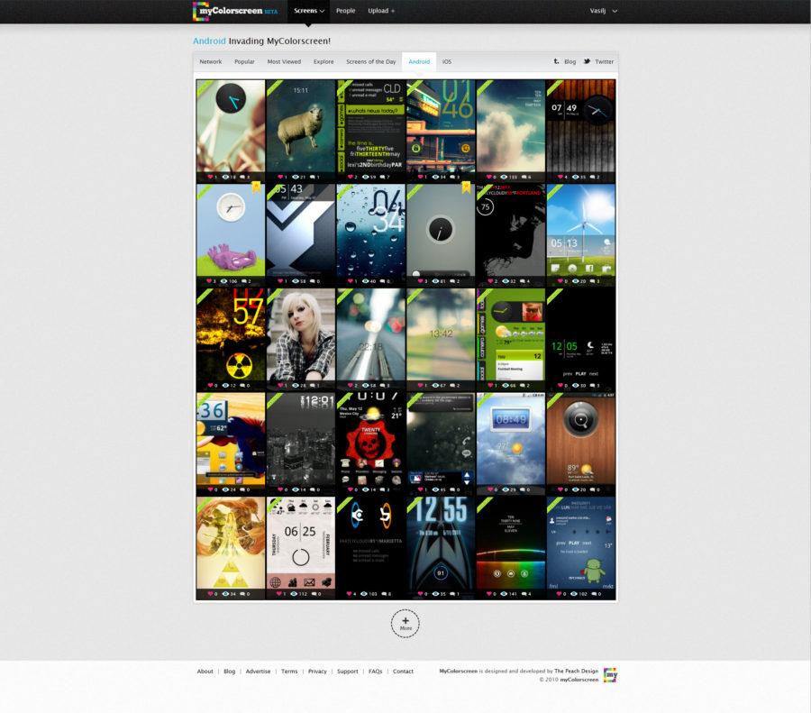The width and height of the screenshot is (811, 713).
Task: Click the yellow star badge on grey clock screen
Action: 466,187
